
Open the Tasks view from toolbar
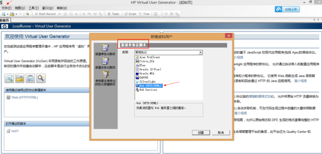[113, 14]
